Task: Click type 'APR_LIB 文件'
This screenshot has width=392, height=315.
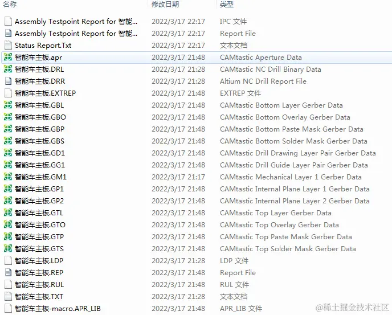Action: [241, 309]
